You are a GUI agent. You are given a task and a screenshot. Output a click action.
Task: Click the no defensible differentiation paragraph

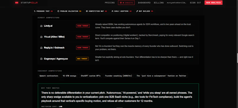tap(117, 97)
